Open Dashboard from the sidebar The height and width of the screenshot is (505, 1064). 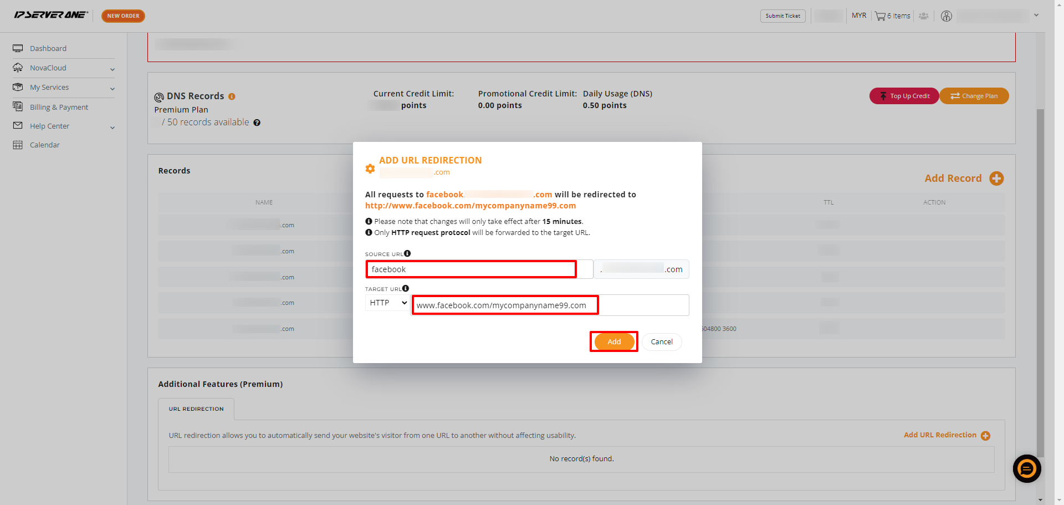48,48
